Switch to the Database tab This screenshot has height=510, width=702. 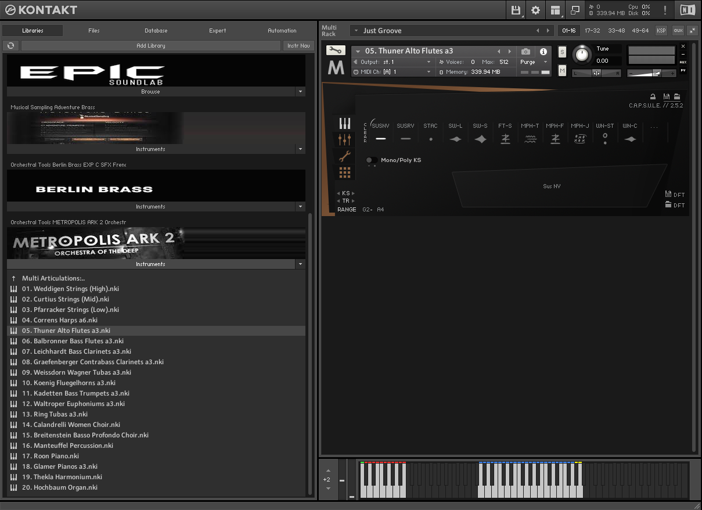[156, 31]
